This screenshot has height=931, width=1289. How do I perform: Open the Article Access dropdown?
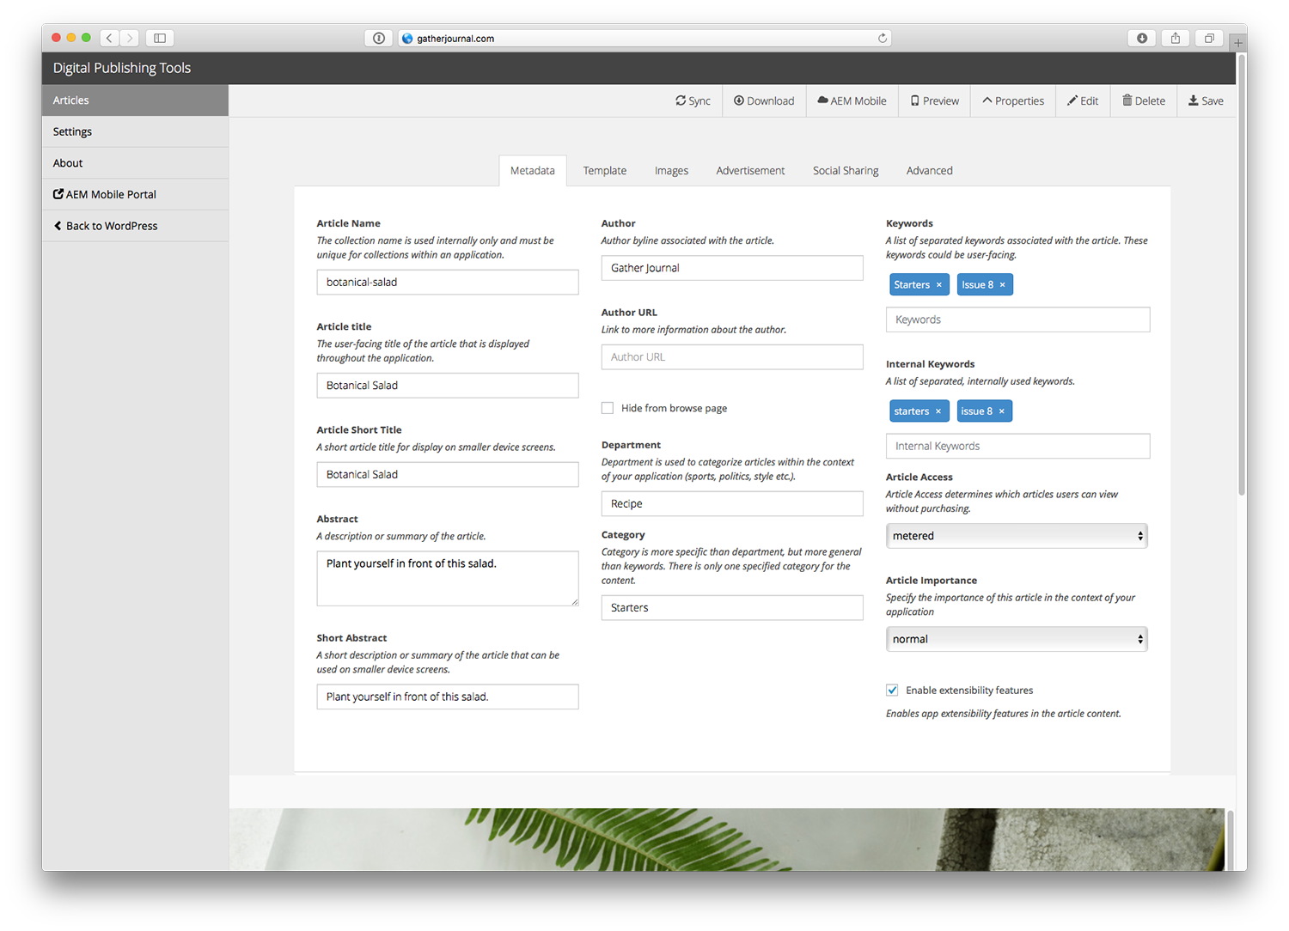pos(1017,536)
